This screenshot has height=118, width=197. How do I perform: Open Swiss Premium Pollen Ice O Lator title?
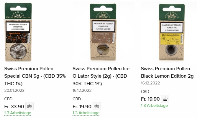101,76
